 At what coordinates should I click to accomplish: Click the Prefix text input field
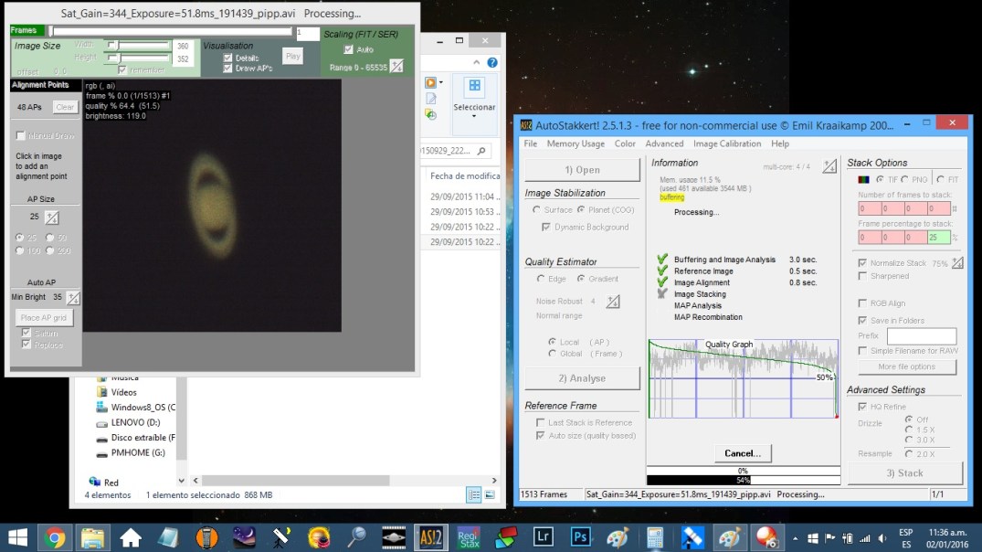click(921, 336)
